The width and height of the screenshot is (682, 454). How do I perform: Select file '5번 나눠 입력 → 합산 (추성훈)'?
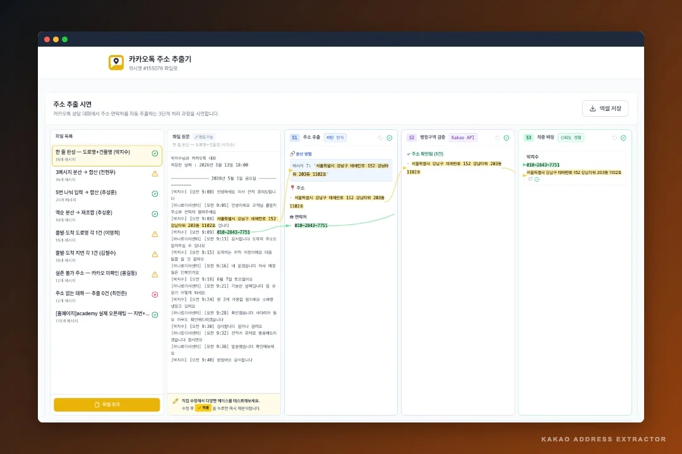click(x=107, y=195)
